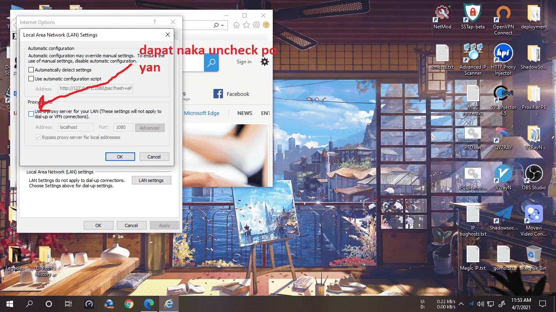Click the speedometer app icon in the taskbar
The height and width of the screenshot is (312, 556).
pyautogui.click(x=89, y=303)
